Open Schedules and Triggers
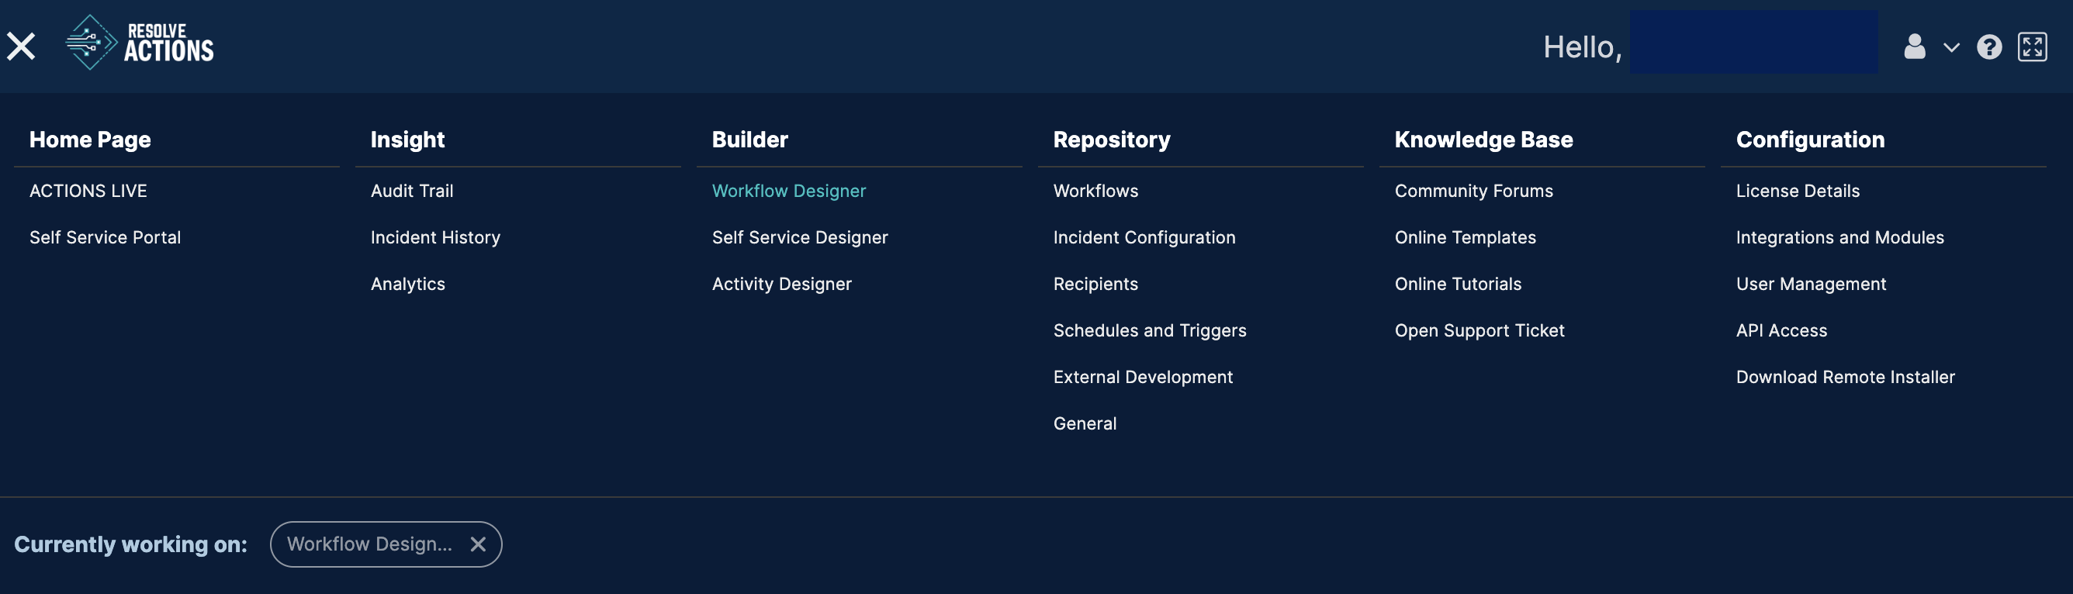This screenshot has height=594, width=2073. 1149,331
